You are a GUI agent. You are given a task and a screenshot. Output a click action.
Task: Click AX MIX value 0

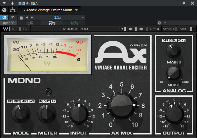click(x=111, y=125)
